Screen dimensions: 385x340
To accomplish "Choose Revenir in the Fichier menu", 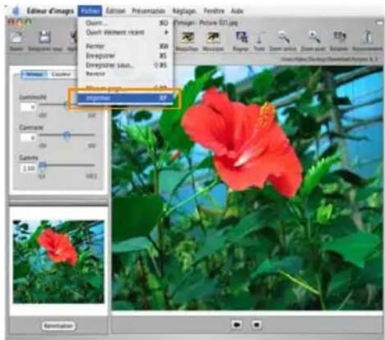I will pos(125,74).
